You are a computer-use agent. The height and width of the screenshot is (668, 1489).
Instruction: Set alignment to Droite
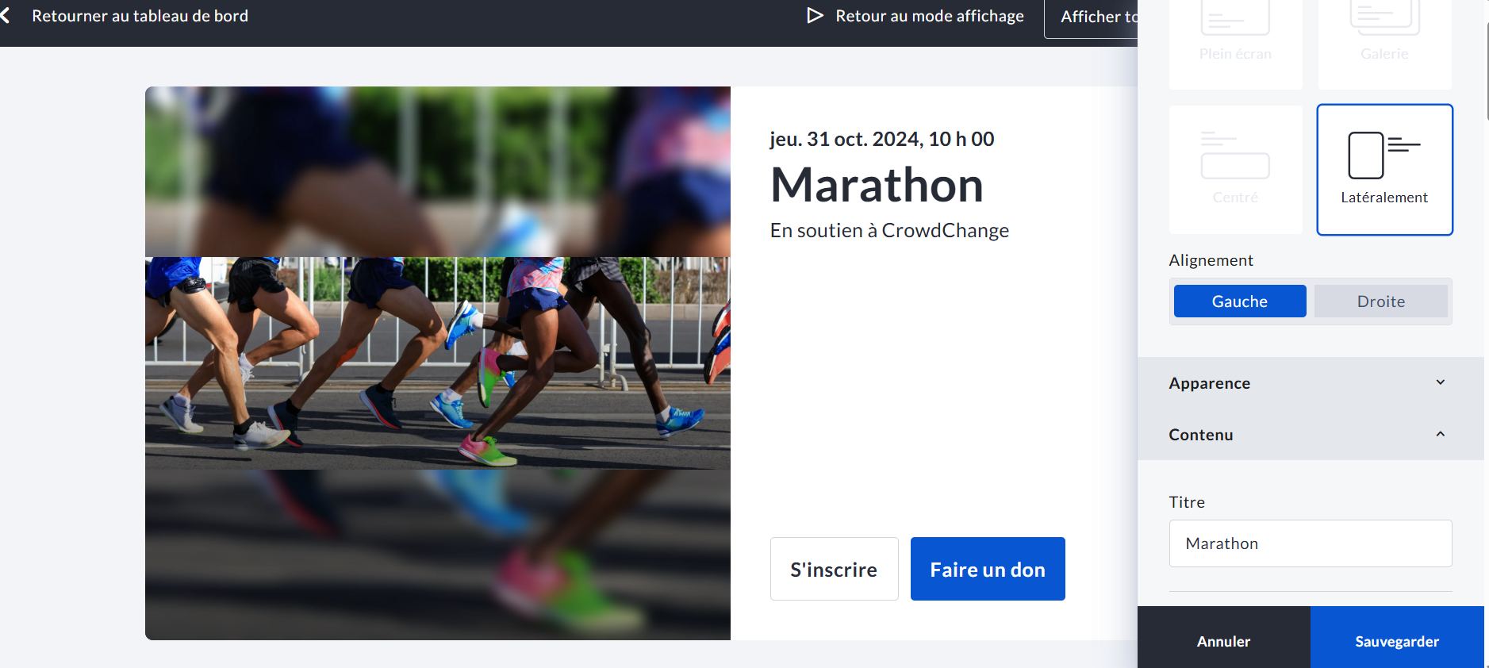[x=1380, y=301]
